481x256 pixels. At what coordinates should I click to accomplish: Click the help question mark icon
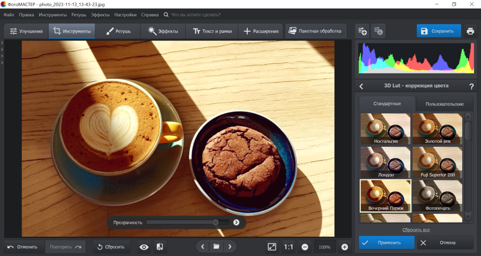471,86
